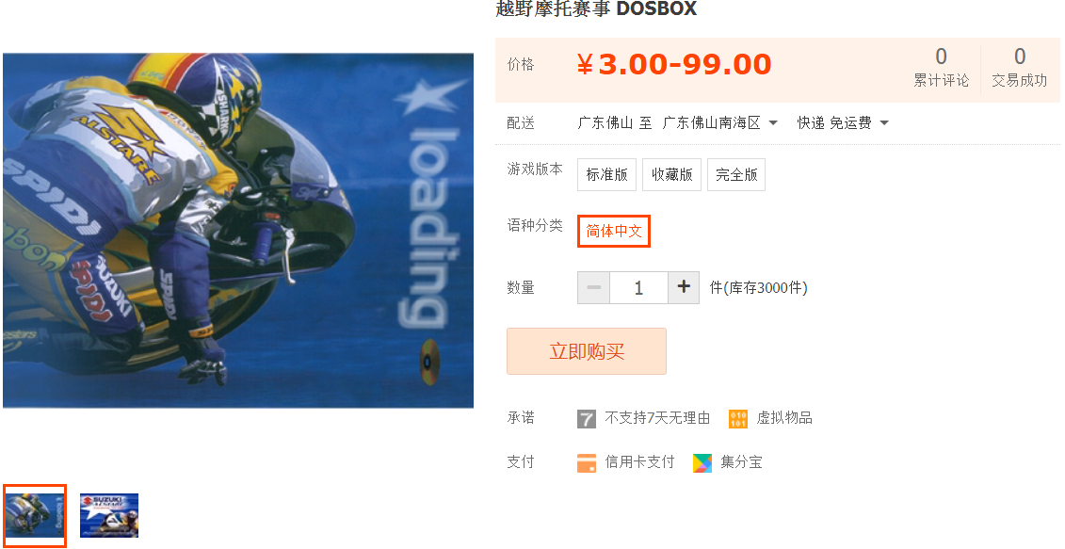Click the main motorcycle product image
Image resolution: width=1065 pixels, height=549 pixels.
coord(237,231)
